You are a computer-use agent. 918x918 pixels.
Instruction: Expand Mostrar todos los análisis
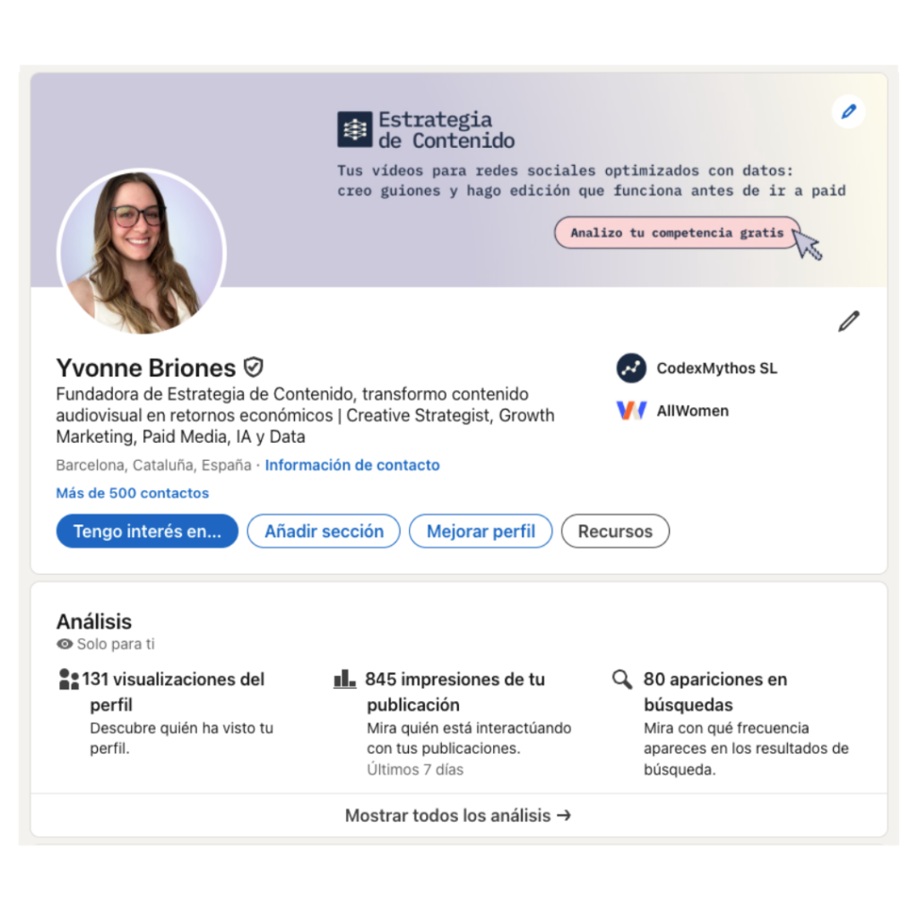(x=458, y=815)
